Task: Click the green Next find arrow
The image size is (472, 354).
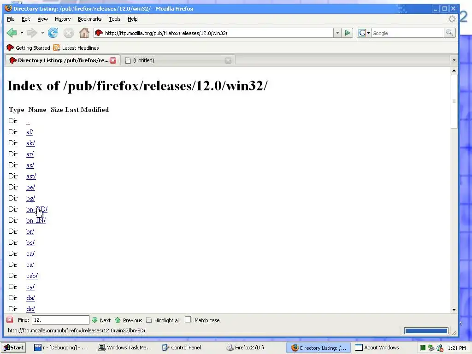Action: 101,320
